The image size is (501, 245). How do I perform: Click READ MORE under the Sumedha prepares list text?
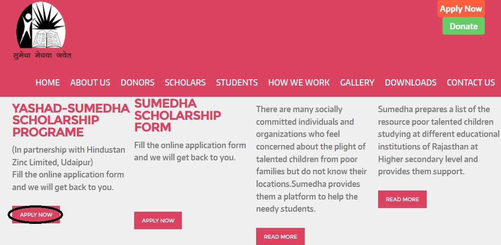(402, 199)
